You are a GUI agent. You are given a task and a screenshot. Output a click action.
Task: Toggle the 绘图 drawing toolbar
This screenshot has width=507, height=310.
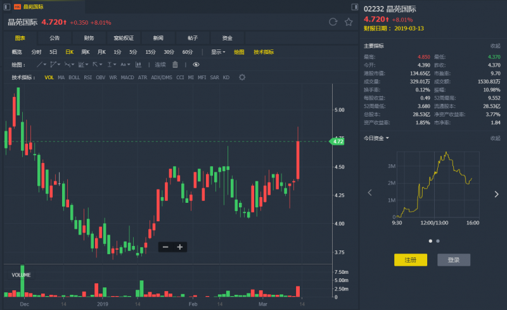pyautogui.click(x=239, y=52)
